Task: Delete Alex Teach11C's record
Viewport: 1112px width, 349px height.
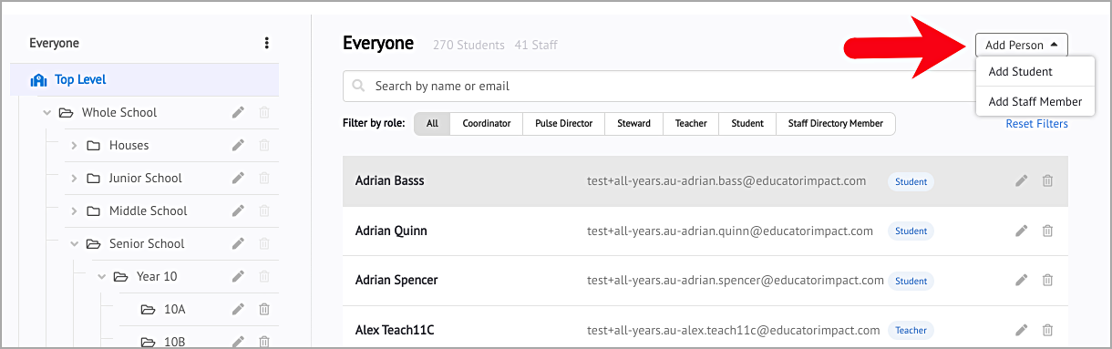Action: (x=1047, y=330)
